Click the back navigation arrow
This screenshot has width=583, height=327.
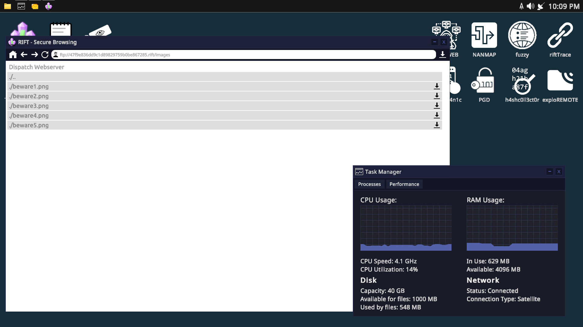(x=24, y=54)
